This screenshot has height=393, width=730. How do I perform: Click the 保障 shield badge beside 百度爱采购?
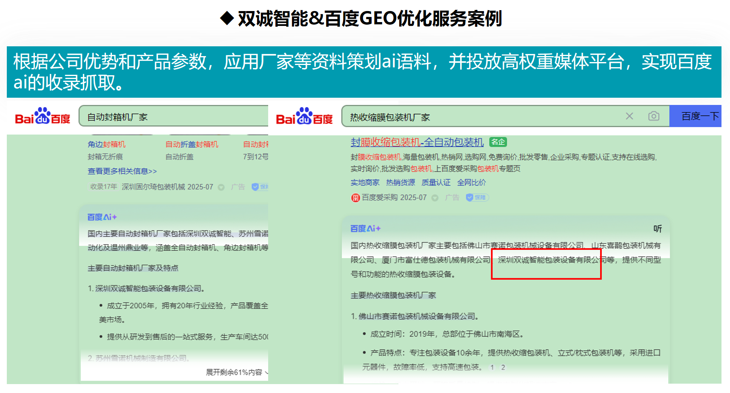click(x=477, y=198)
